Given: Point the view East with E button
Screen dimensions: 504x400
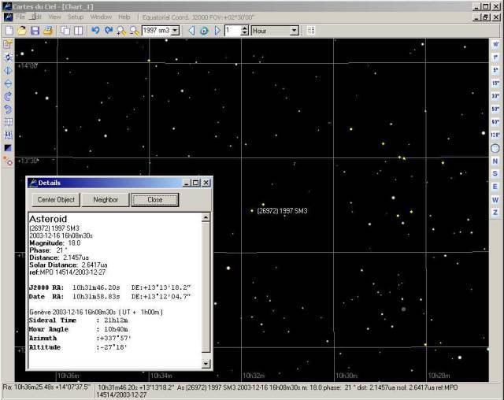Looking at the screenshot, I should pyautogui.click(x=495, y=187).
